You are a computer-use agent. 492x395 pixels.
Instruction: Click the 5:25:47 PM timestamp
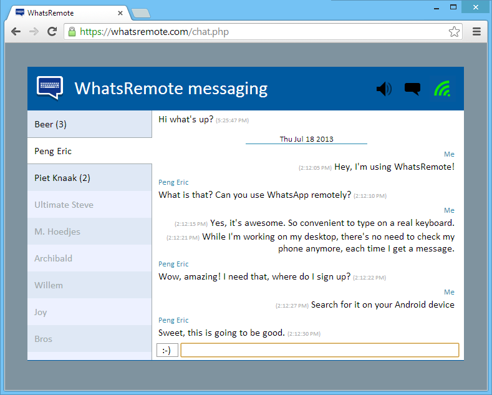(x=232, y=120)
